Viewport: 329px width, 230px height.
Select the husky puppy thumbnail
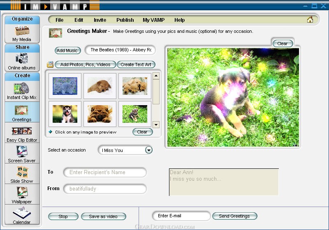[x=65, y=114]
